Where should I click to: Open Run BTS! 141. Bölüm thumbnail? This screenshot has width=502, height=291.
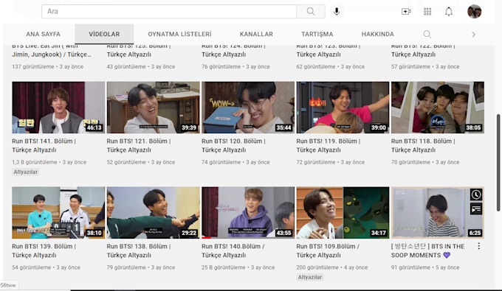58,108
